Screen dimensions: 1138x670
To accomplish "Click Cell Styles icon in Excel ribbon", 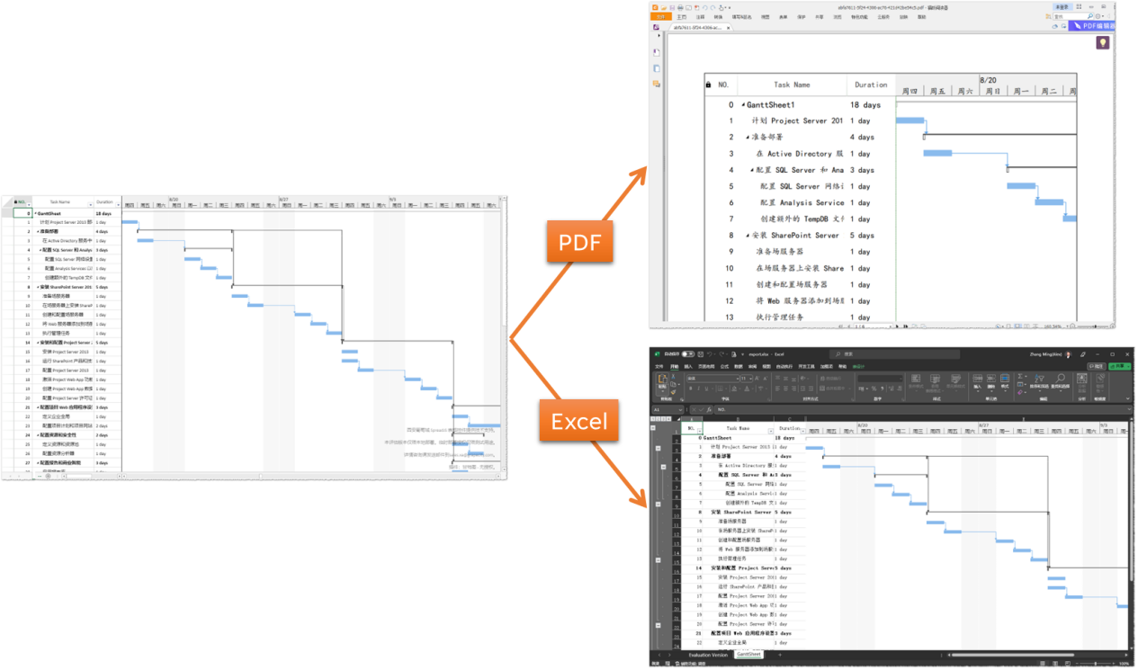I will coord(955,378).
